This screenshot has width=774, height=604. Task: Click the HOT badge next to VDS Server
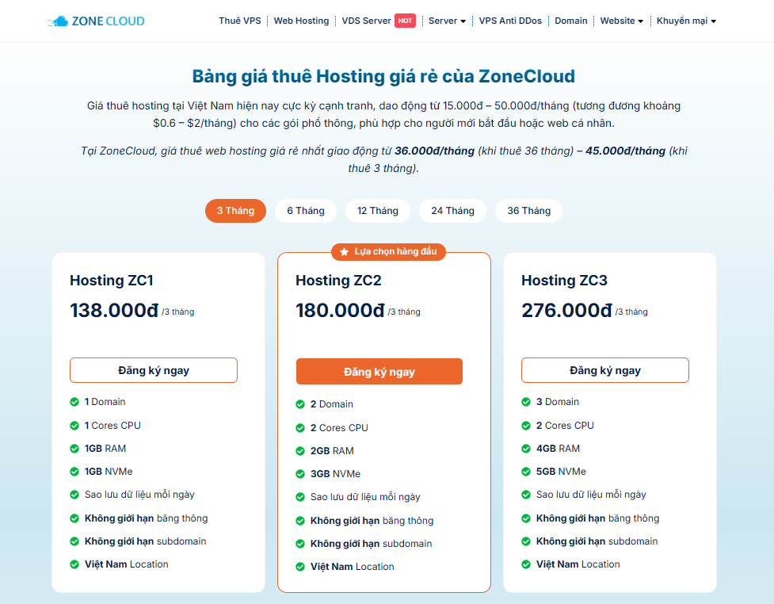405,21
